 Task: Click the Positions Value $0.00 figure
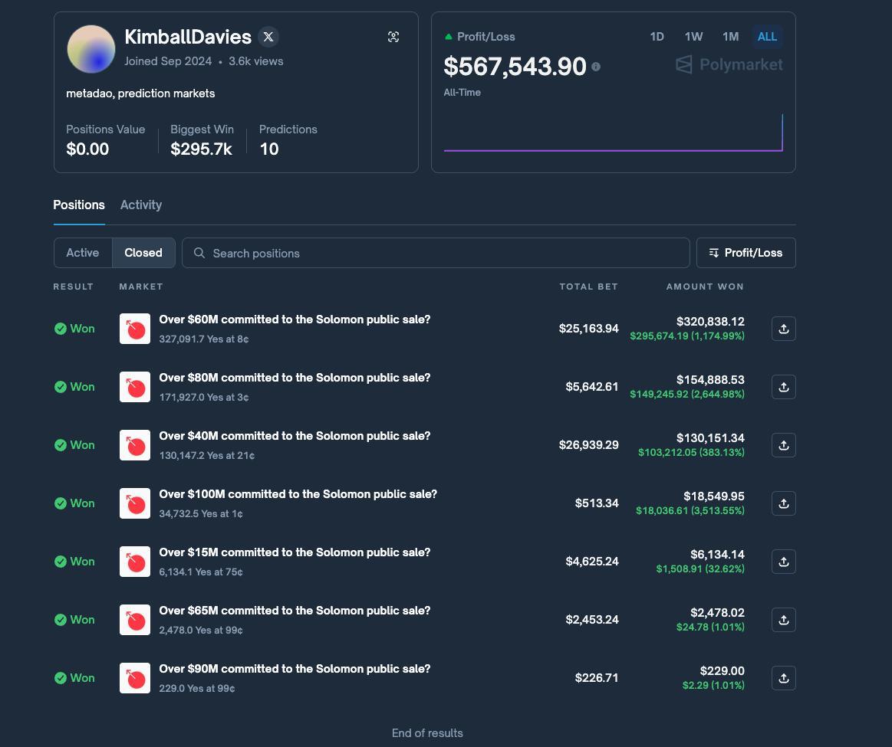click(87, 149)
